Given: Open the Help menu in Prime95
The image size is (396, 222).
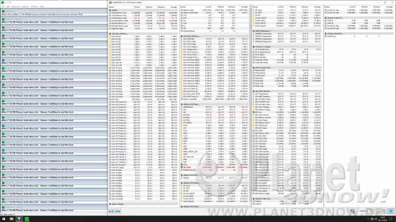Looking at the screenshot, I should pyautogui.click(x=41, y=6).
